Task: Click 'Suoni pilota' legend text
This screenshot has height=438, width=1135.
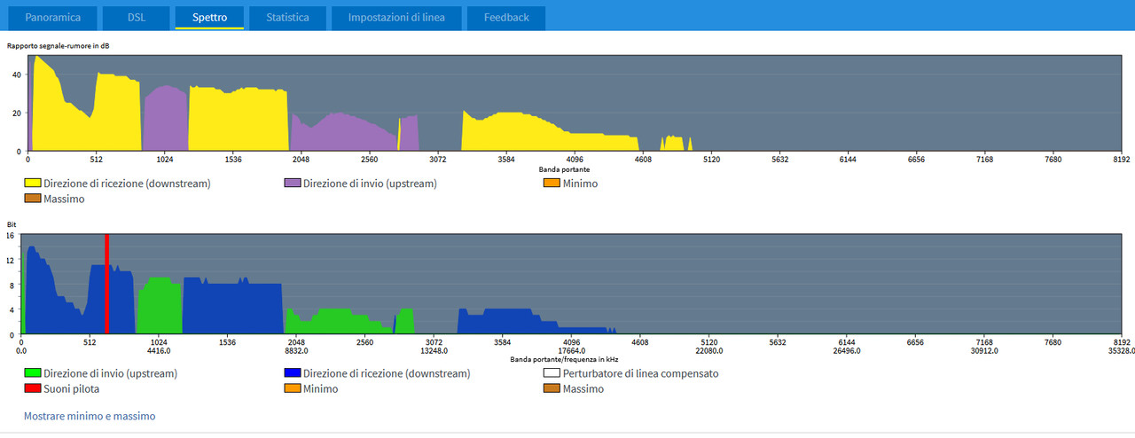Action: pyautogui.click(x=72, y=388)
